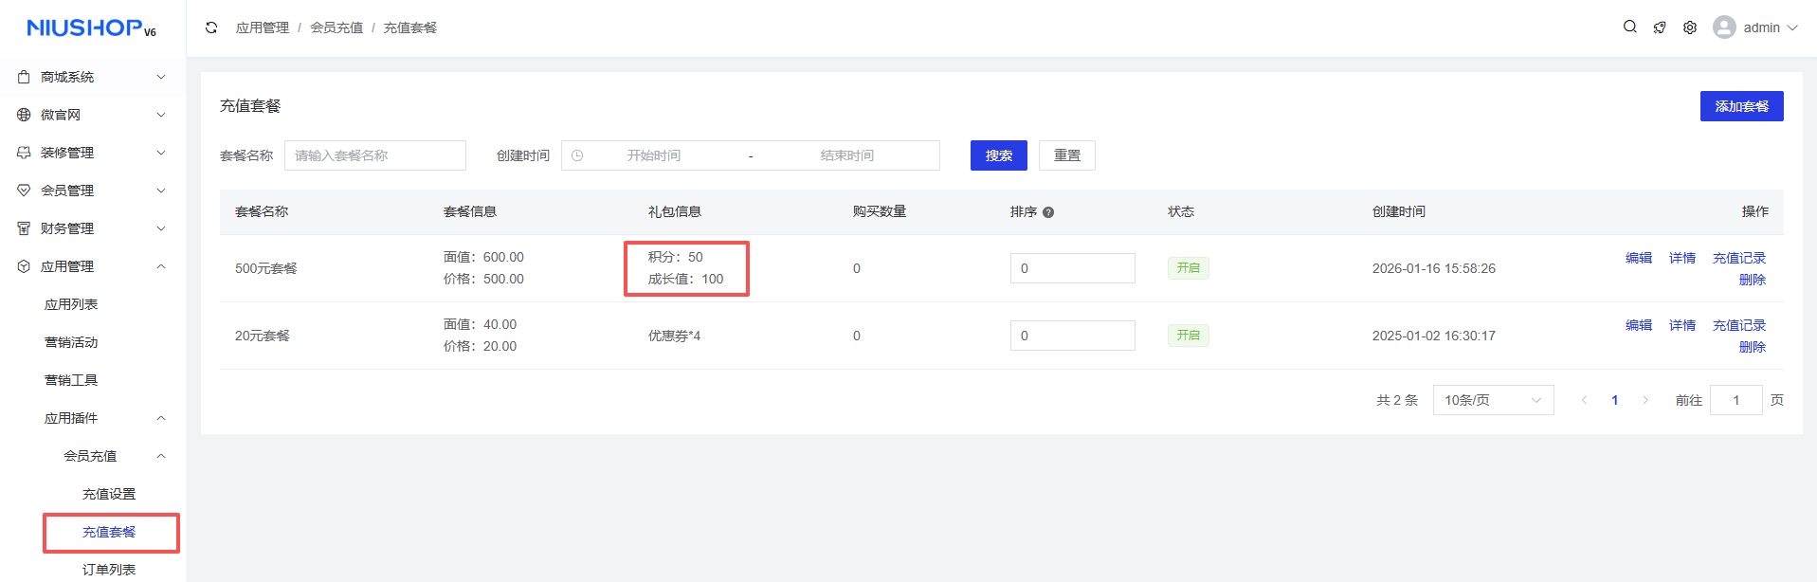Click the blue 搜索 button
This screenshot has width=1817, height=582.
(x=998, y=155)
